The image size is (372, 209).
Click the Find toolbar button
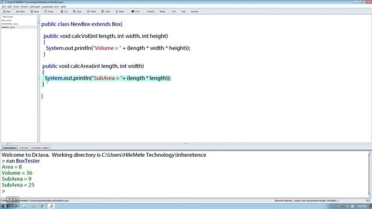click(x=135, y=12)
